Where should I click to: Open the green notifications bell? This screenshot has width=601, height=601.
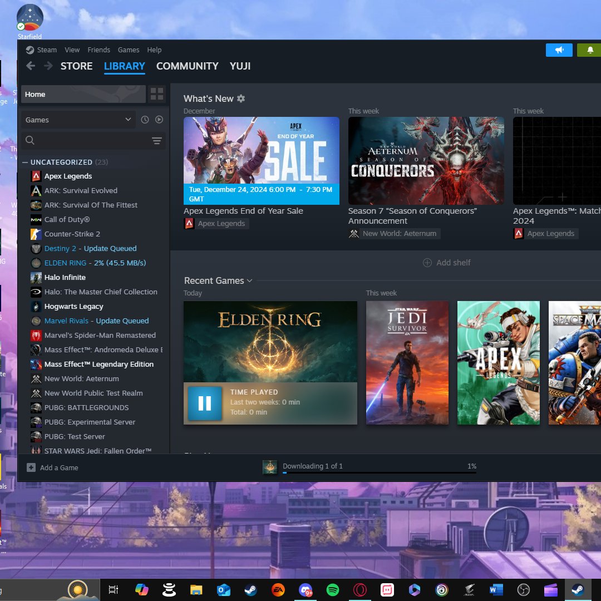point(589,50)
